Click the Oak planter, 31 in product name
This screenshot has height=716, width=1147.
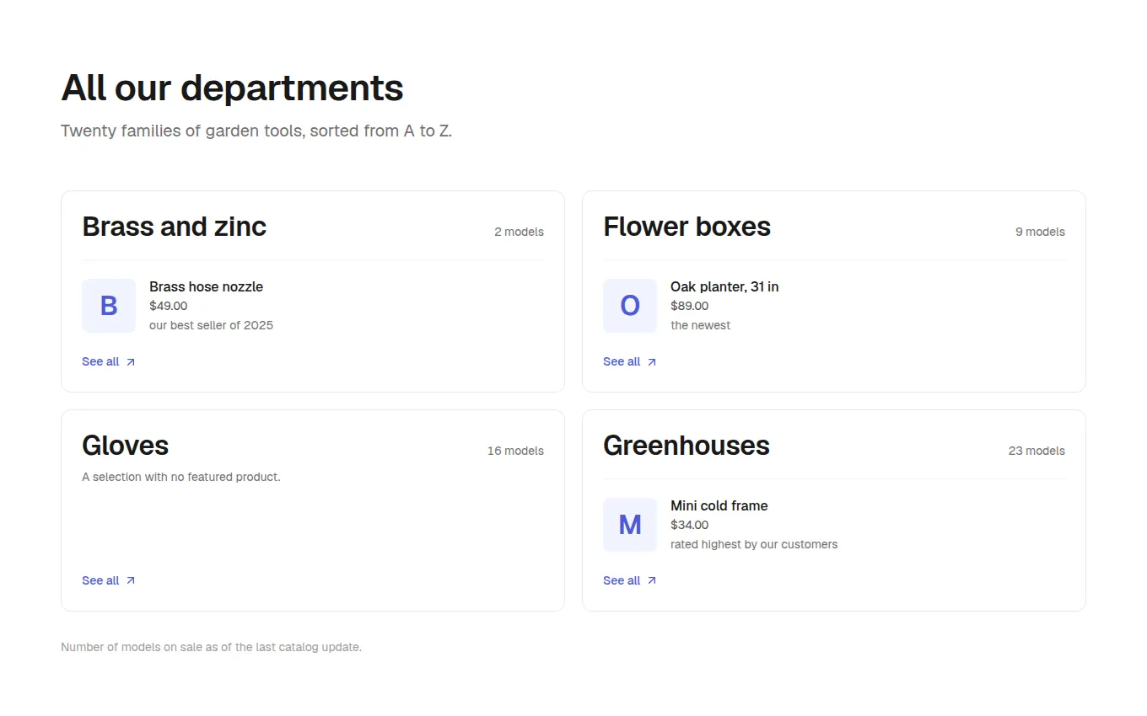[724, 286]
